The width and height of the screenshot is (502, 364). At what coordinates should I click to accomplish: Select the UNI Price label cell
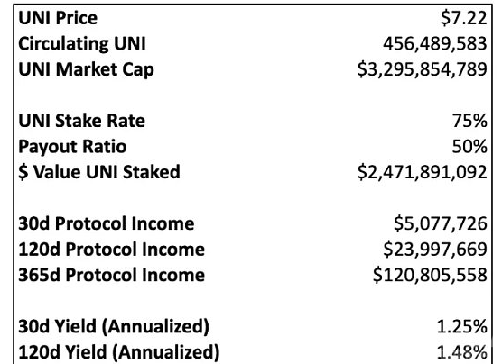pyautogui.click(x=58, y=18)
